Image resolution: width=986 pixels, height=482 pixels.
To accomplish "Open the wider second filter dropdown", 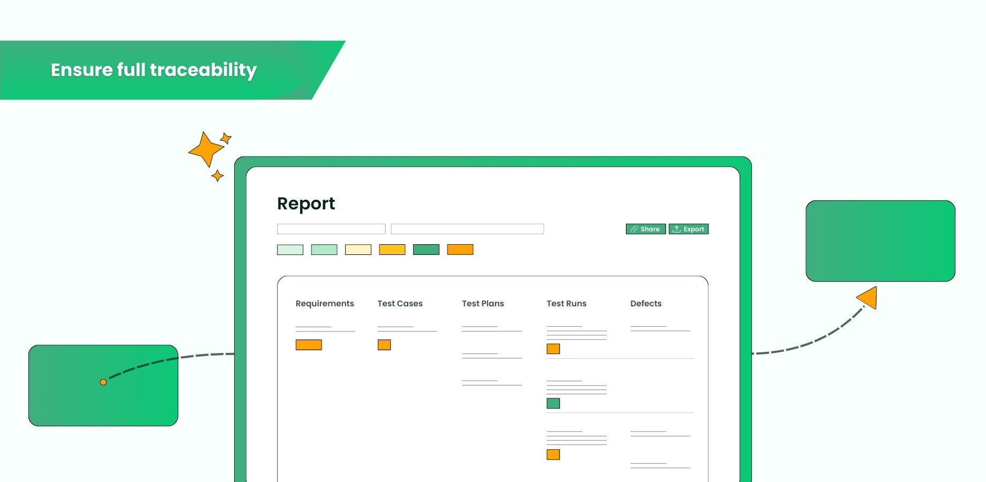I will tap(467, 228).
